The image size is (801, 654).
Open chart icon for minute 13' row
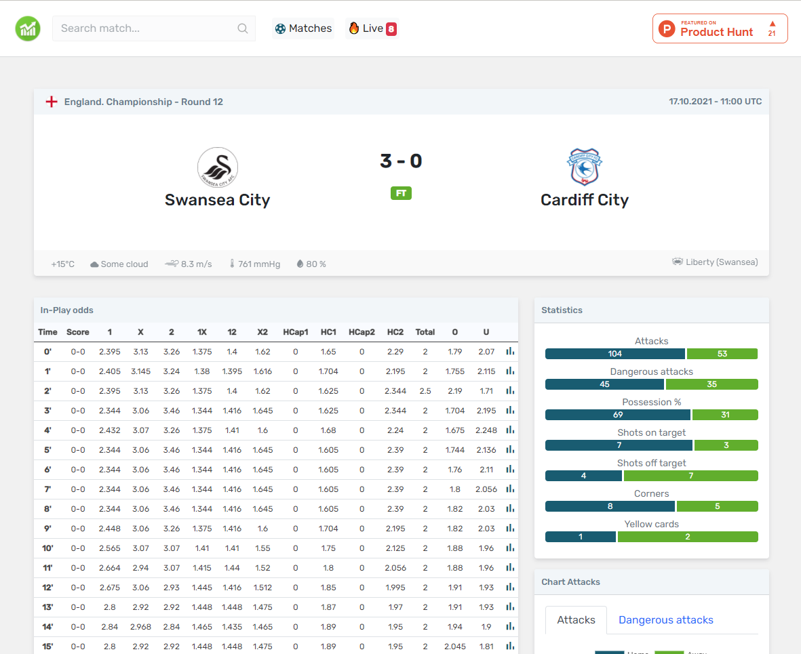[x=510, y=607]
